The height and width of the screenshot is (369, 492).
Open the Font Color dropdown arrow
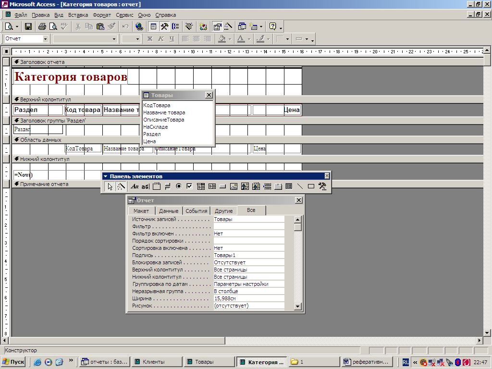[249, 39]
